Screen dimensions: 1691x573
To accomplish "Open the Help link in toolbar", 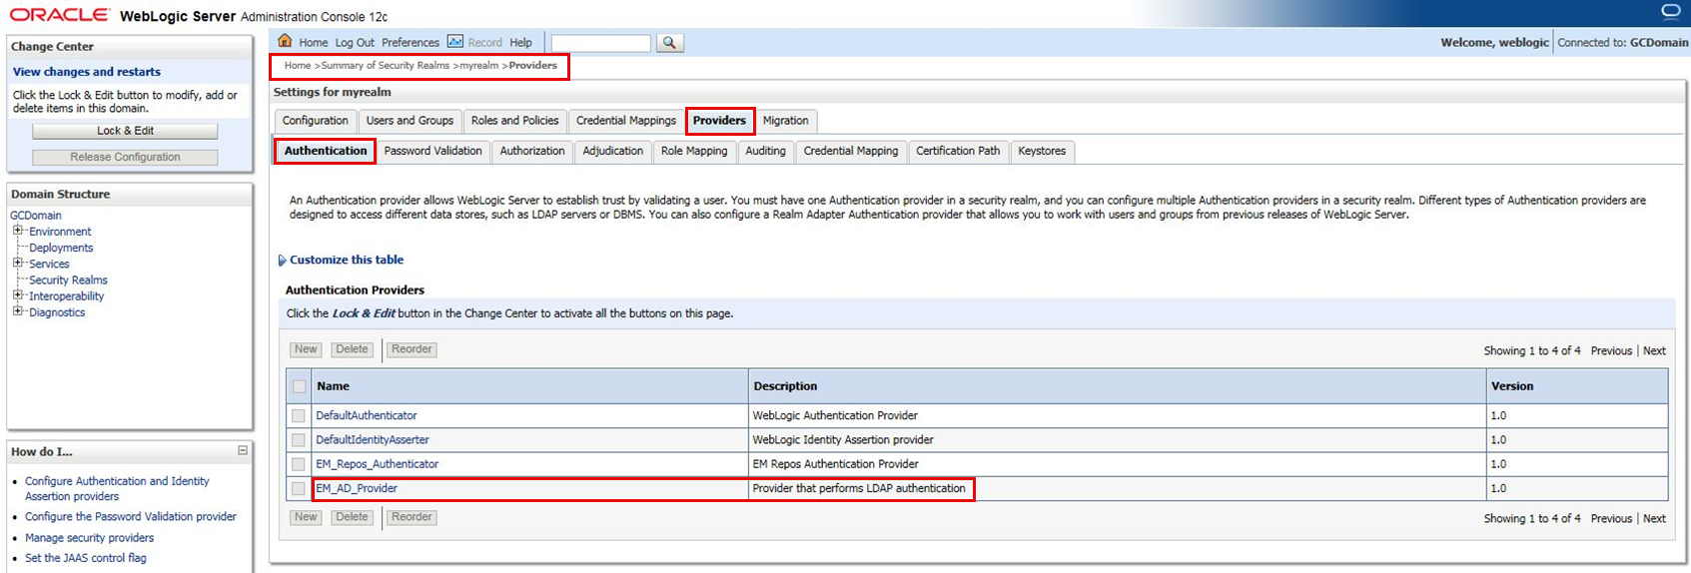I will pyautogui.click(x=520, y=43).
